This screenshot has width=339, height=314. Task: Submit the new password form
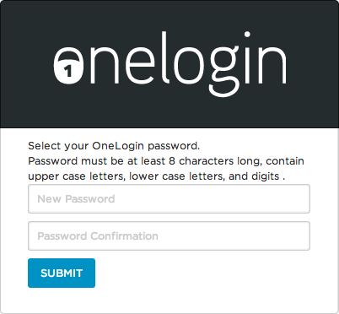(62, 273)
